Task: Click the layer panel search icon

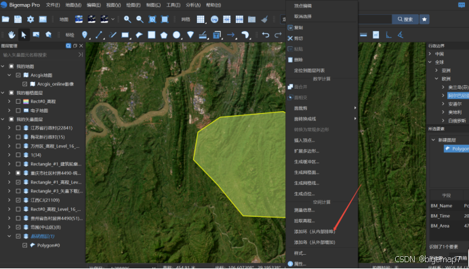Action: click(x=68, y=45)
